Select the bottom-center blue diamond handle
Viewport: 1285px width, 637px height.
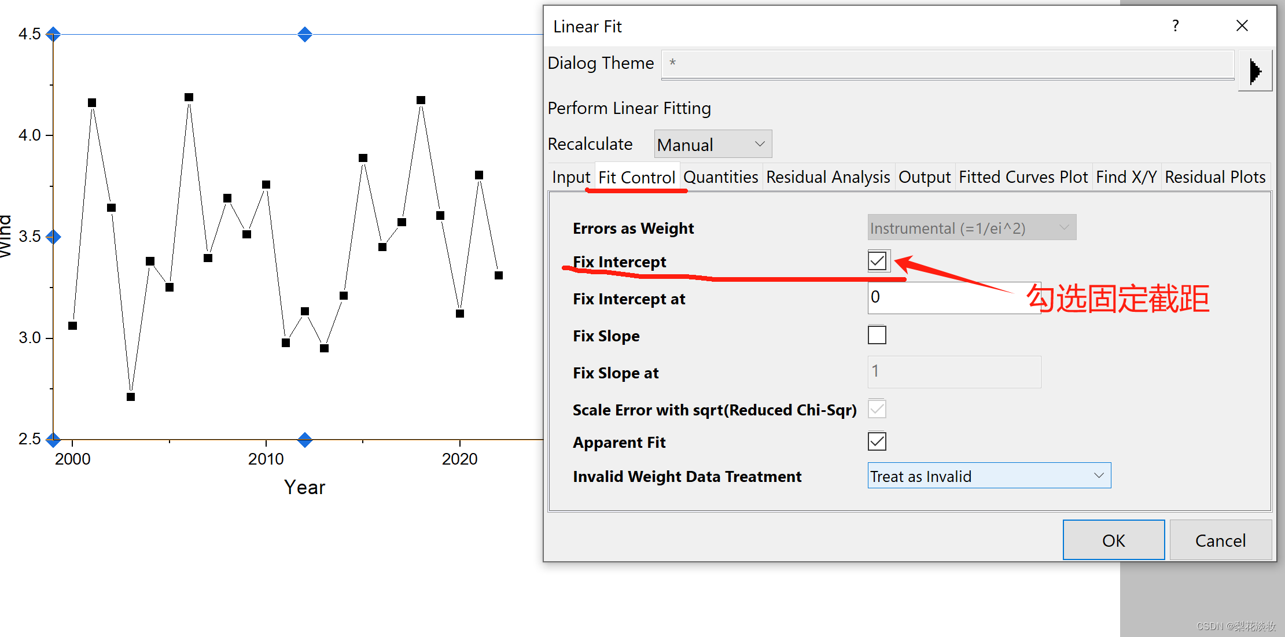tap(305, 440)
